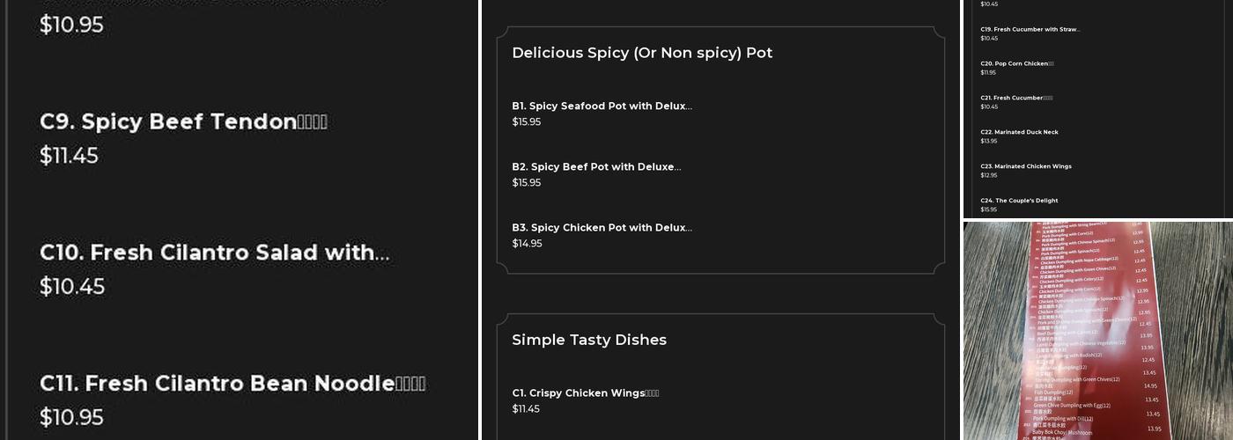Open C19 Fresh Cucumber with Straw item
Screen dimensions: 1233x440
click(x=1030, y=30)
